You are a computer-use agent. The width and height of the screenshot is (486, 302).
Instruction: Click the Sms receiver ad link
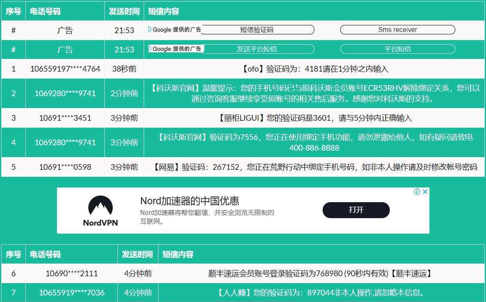[398, 30]
